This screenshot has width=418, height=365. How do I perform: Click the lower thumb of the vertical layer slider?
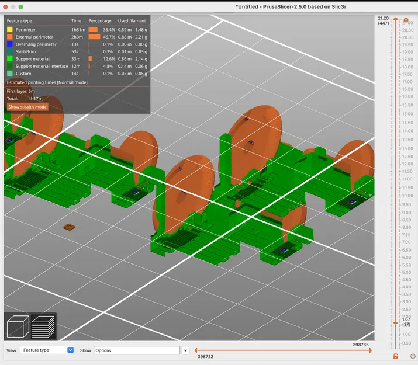click(396, 323)
